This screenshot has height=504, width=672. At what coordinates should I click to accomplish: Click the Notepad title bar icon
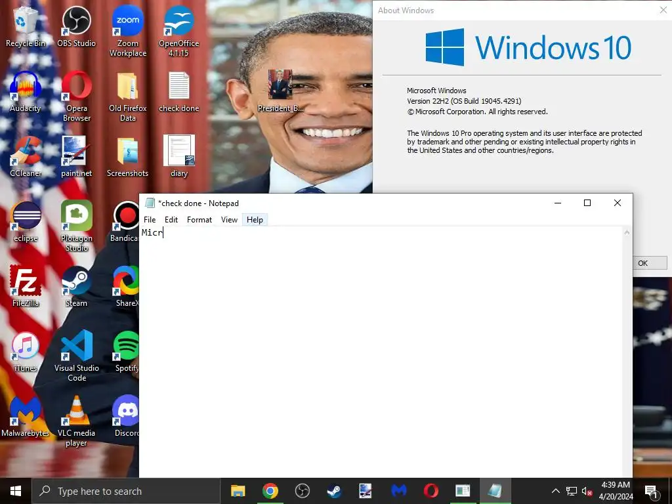click(x=150, y=203)
